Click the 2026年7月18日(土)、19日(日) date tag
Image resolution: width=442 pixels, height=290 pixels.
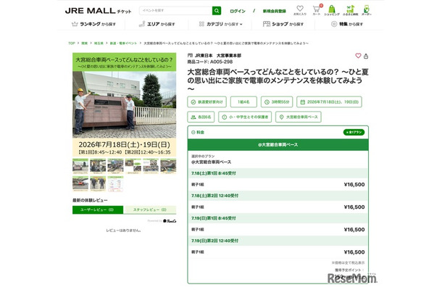[x=329, y=101]
